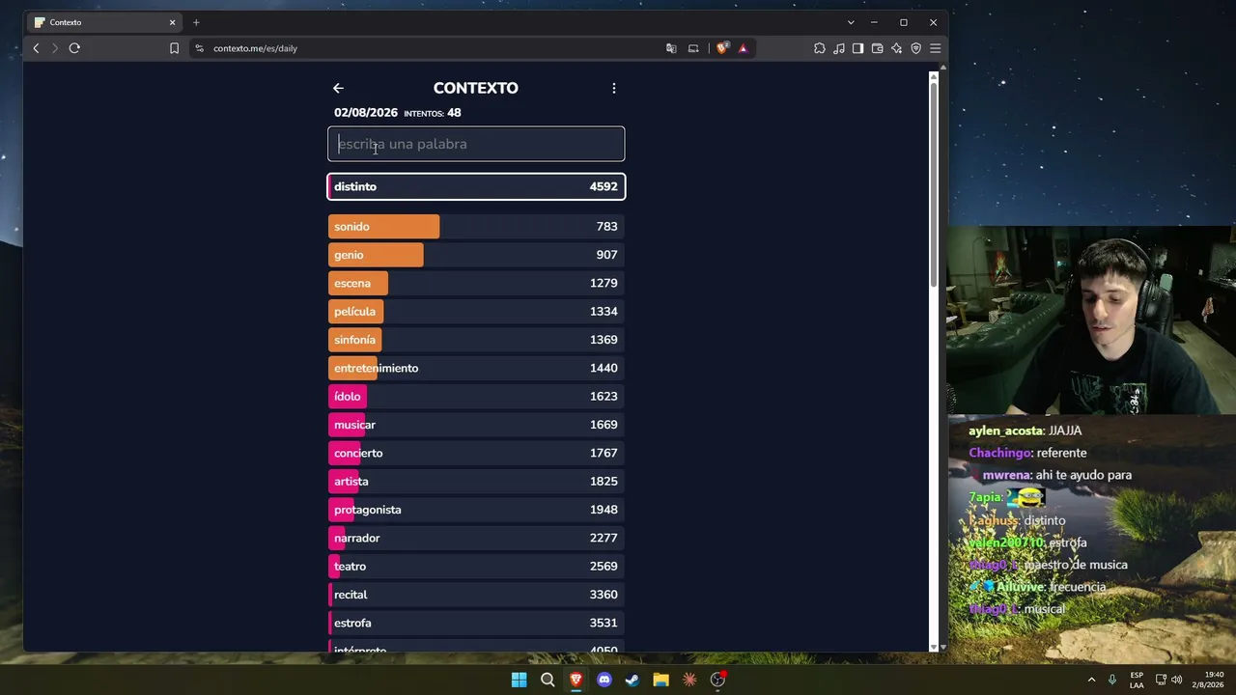This screenshot has width=1236, height=695.
Task: Click the 02/08/2026 game date
Action: click(x=366, y=113)
